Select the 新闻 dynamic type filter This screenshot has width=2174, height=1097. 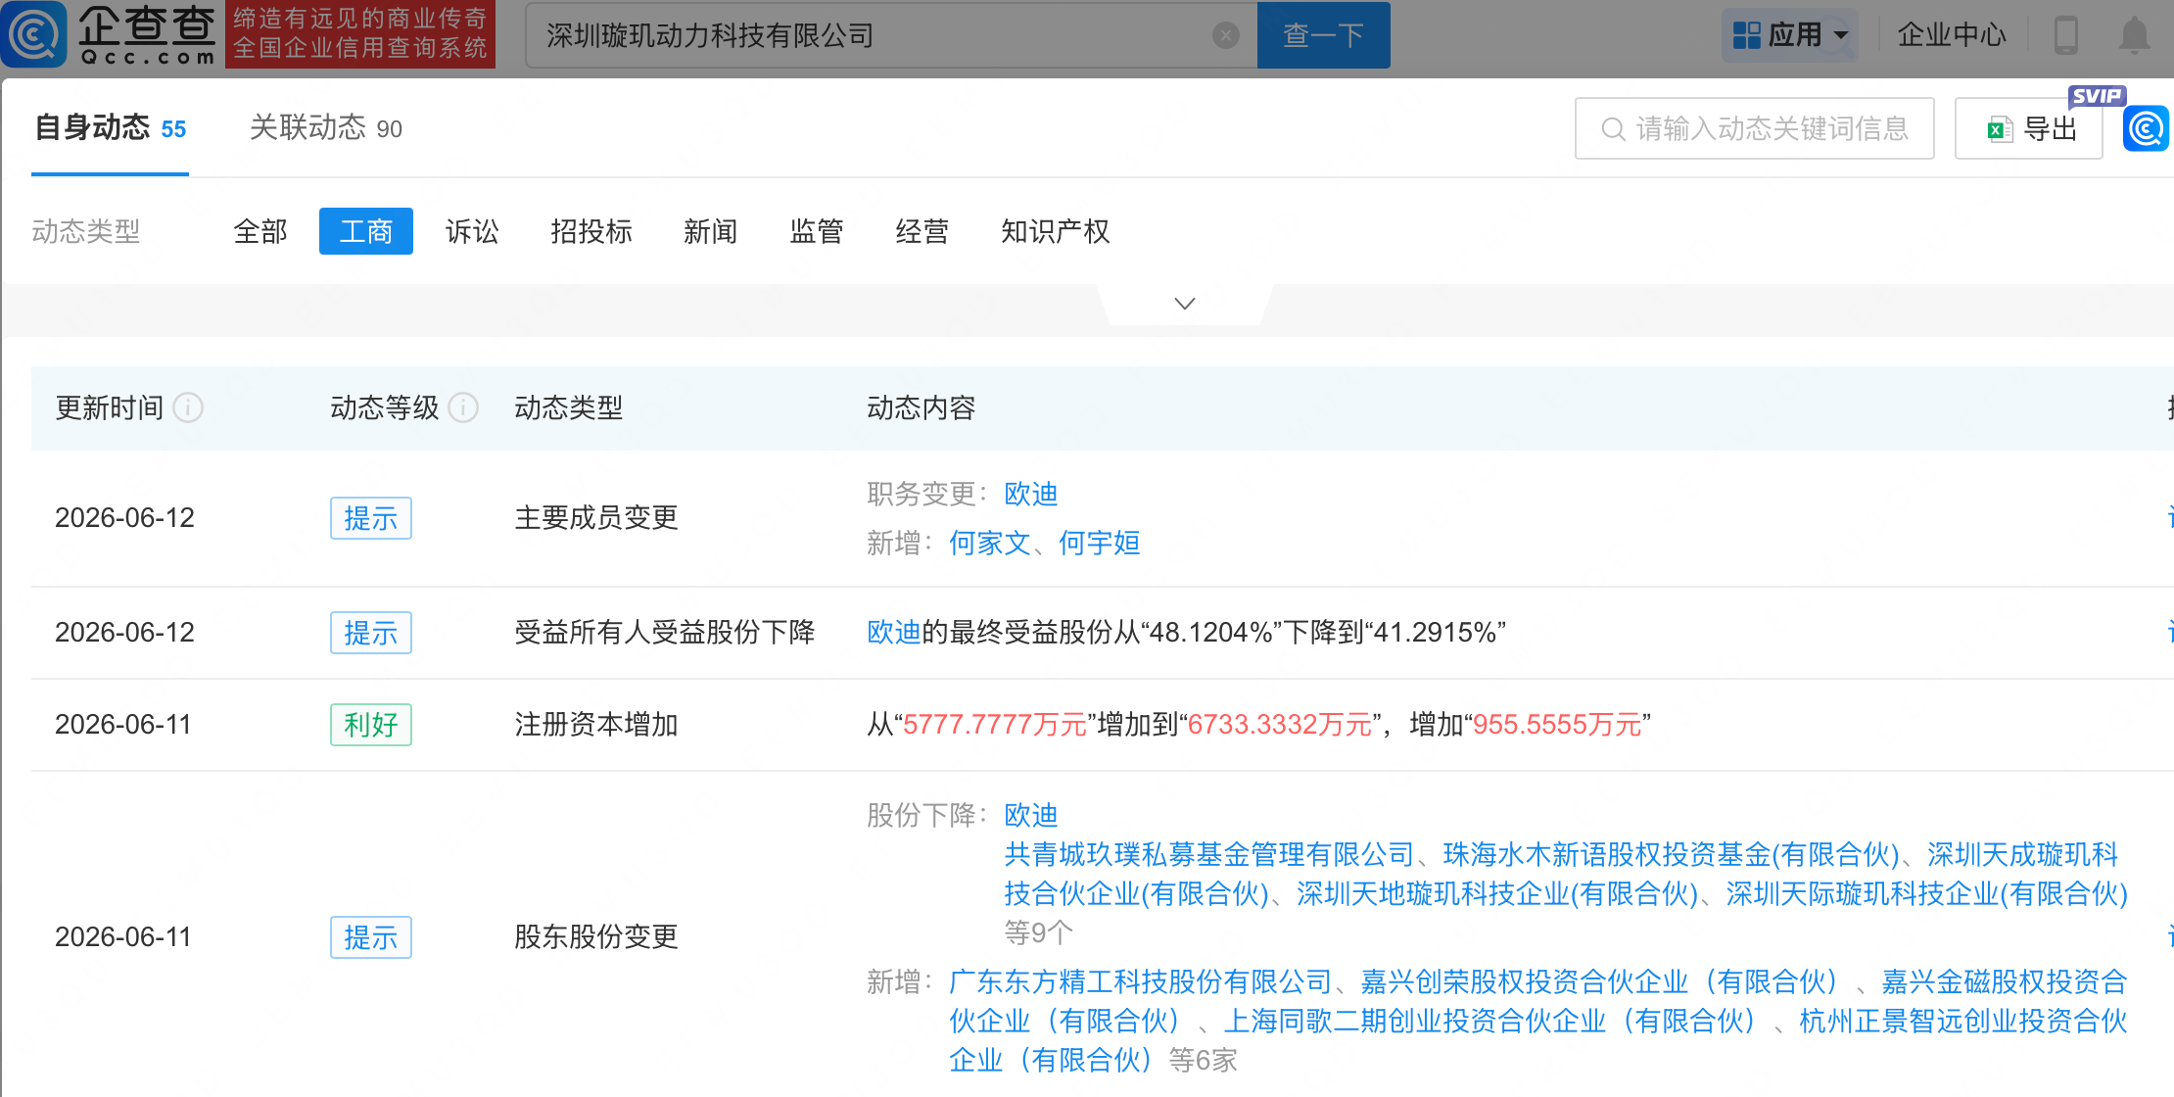[x=711, y=231]
